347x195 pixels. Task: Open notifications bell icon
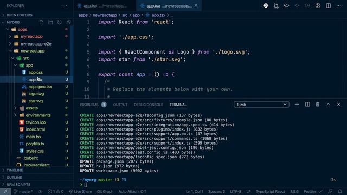pyautogui.click(x=340, y=191)
